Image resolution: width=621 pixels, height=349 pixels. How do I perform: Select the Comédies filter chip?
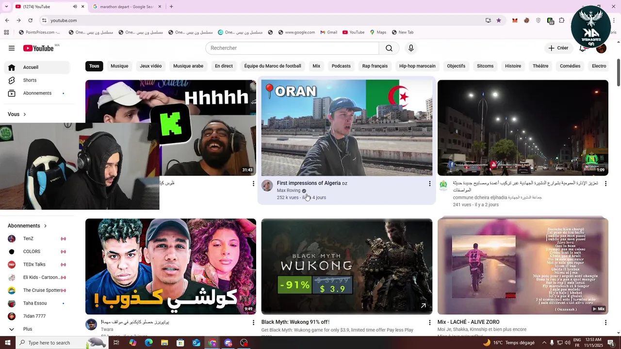[x=570, y=66]
